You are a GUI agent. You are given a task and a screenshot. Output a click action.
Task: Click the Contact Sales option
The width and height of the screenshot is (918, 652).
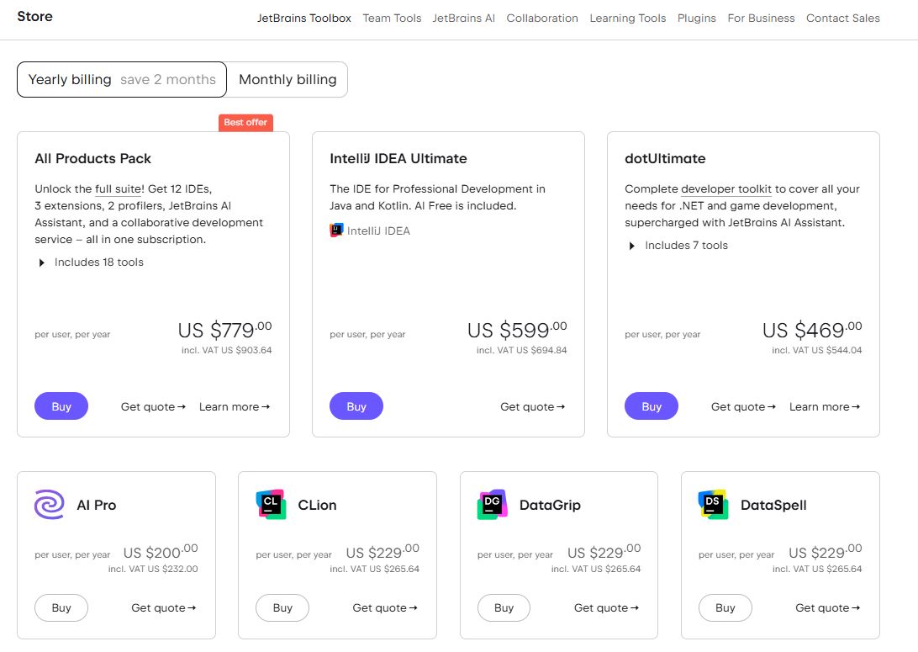coord(842,18)
